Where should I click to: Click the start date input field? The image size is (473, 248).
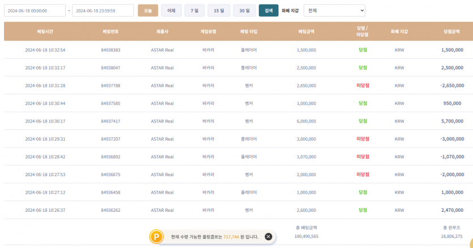pyautogui.click(x=35, y=11)
